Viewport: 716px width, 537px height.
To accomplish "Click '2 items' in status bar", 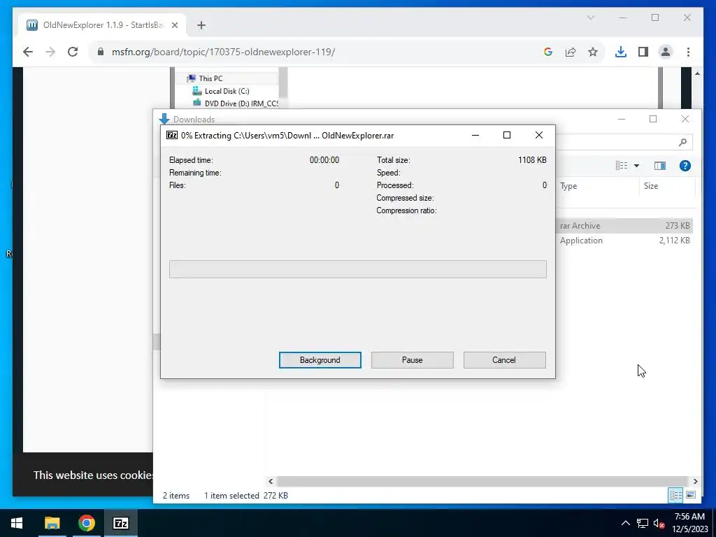I will coord(176,496).
